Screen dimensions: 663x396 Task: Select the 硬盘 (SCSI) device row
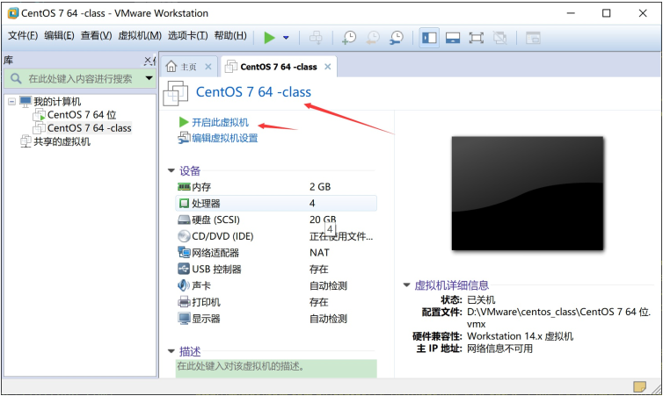pos(276,220)
